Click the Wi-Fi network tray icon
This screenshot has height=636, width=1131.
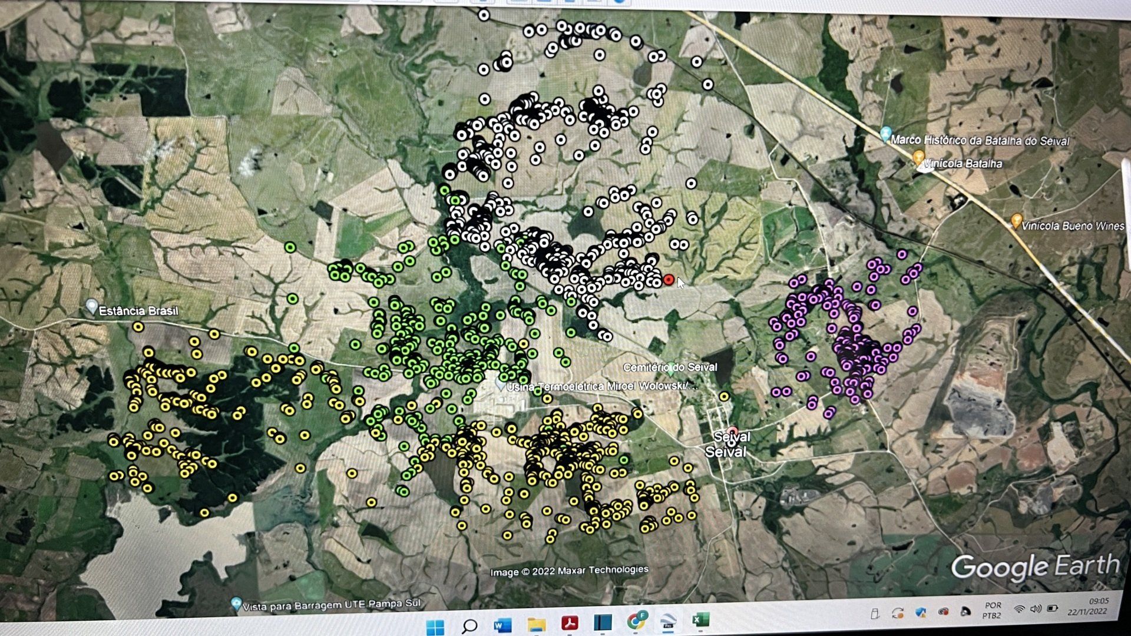[1019, 609]
